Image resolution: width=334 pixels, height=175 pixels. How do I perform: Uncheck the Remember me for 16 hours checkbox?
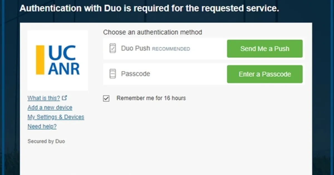tap(106, 98)
